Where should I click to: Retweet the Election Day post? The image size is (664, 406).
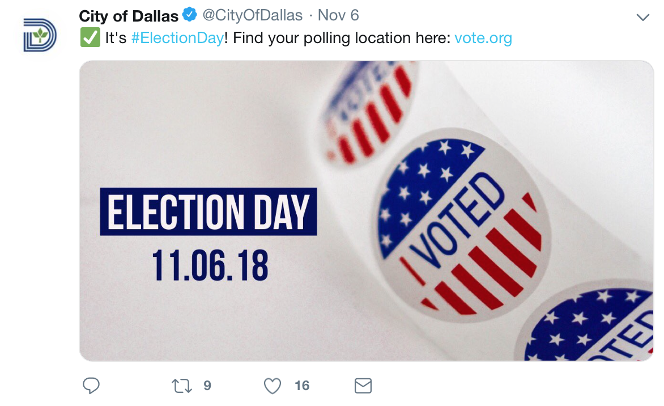coord(182,386)
